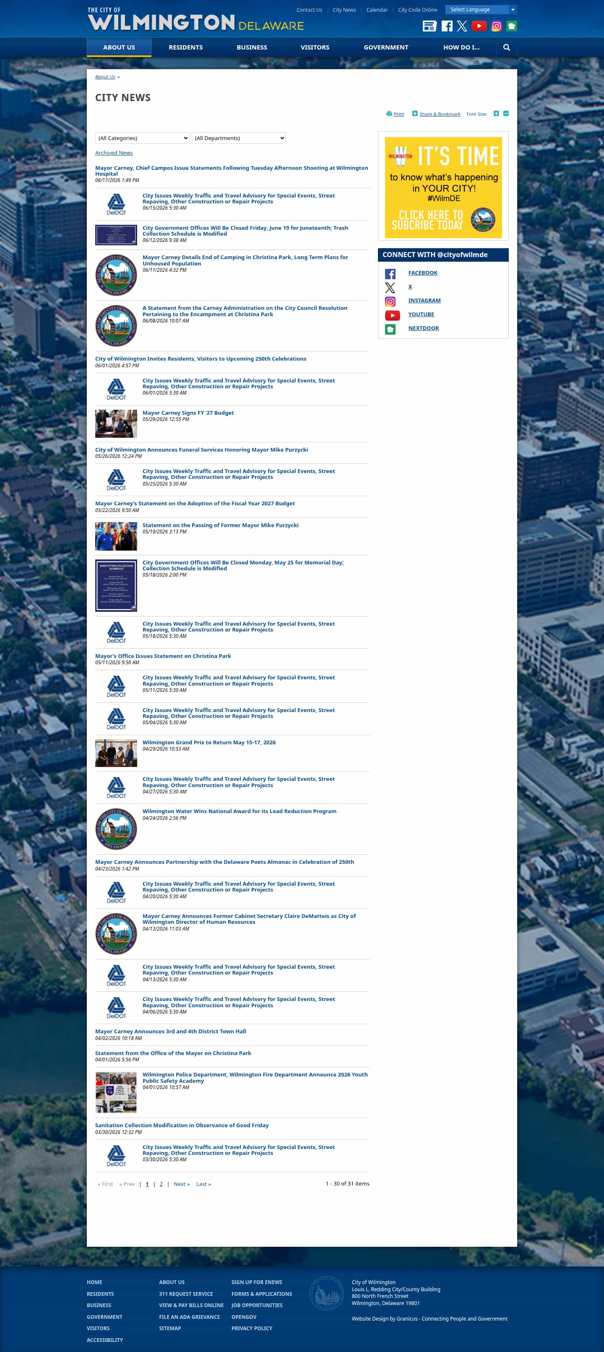Open the X icon in the header
Image resolution: width=604 pixels, height=1352 pixels.
click(462, 26)
